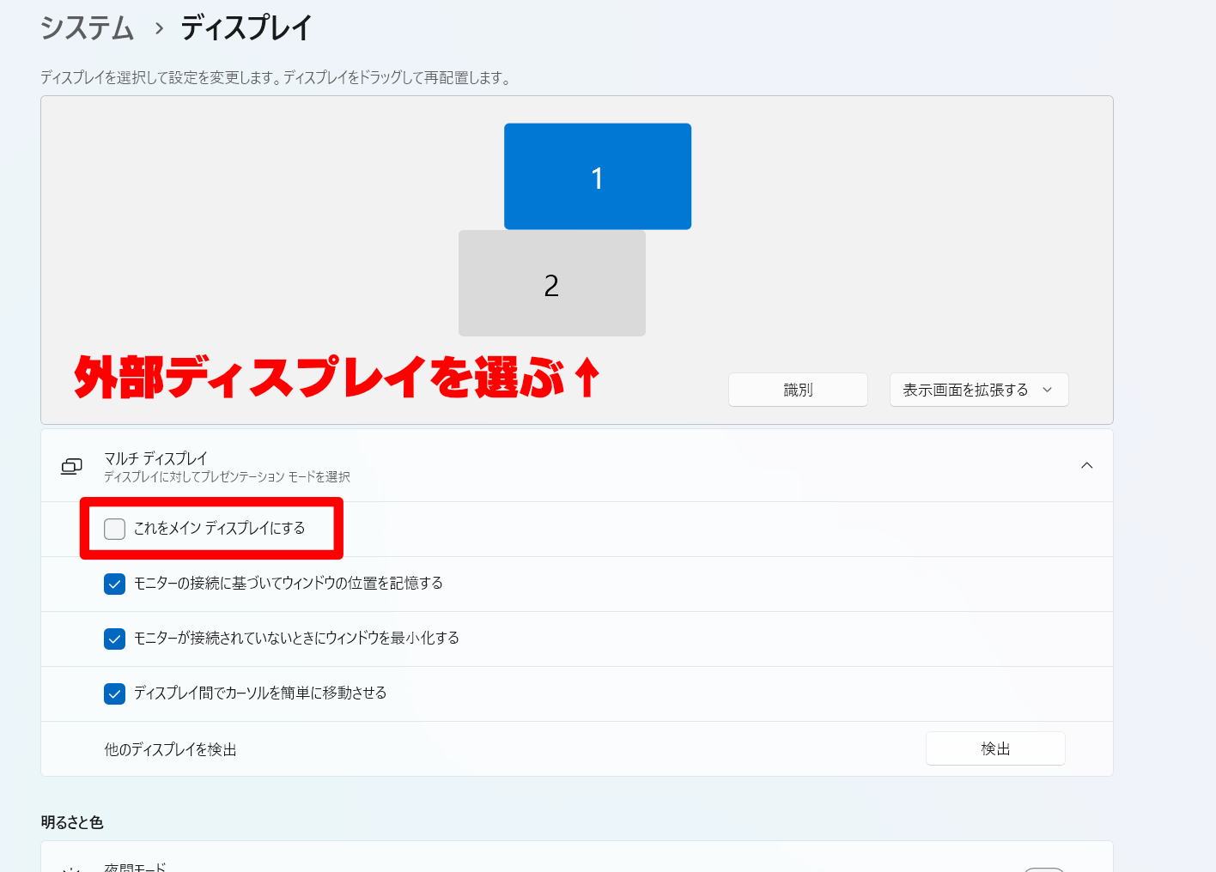The width and height of the screenshot is (1216, 872).
Task: Click the red upward arrow annotation
Action: pyautogui.click(x=587, y=378)
